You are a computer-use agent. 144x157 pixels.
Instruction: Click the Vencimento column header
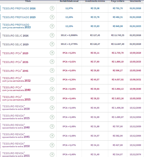point(135,1)
